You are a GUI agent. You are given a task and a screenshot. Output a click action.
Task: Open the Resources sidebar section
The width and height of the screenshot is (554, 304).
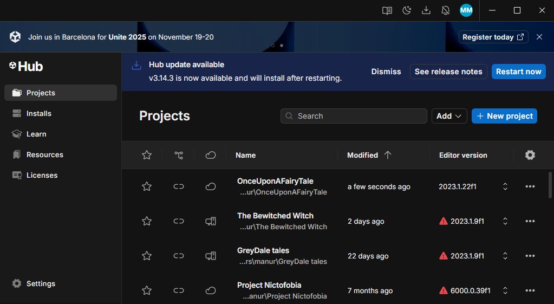(x=61, y=154)
